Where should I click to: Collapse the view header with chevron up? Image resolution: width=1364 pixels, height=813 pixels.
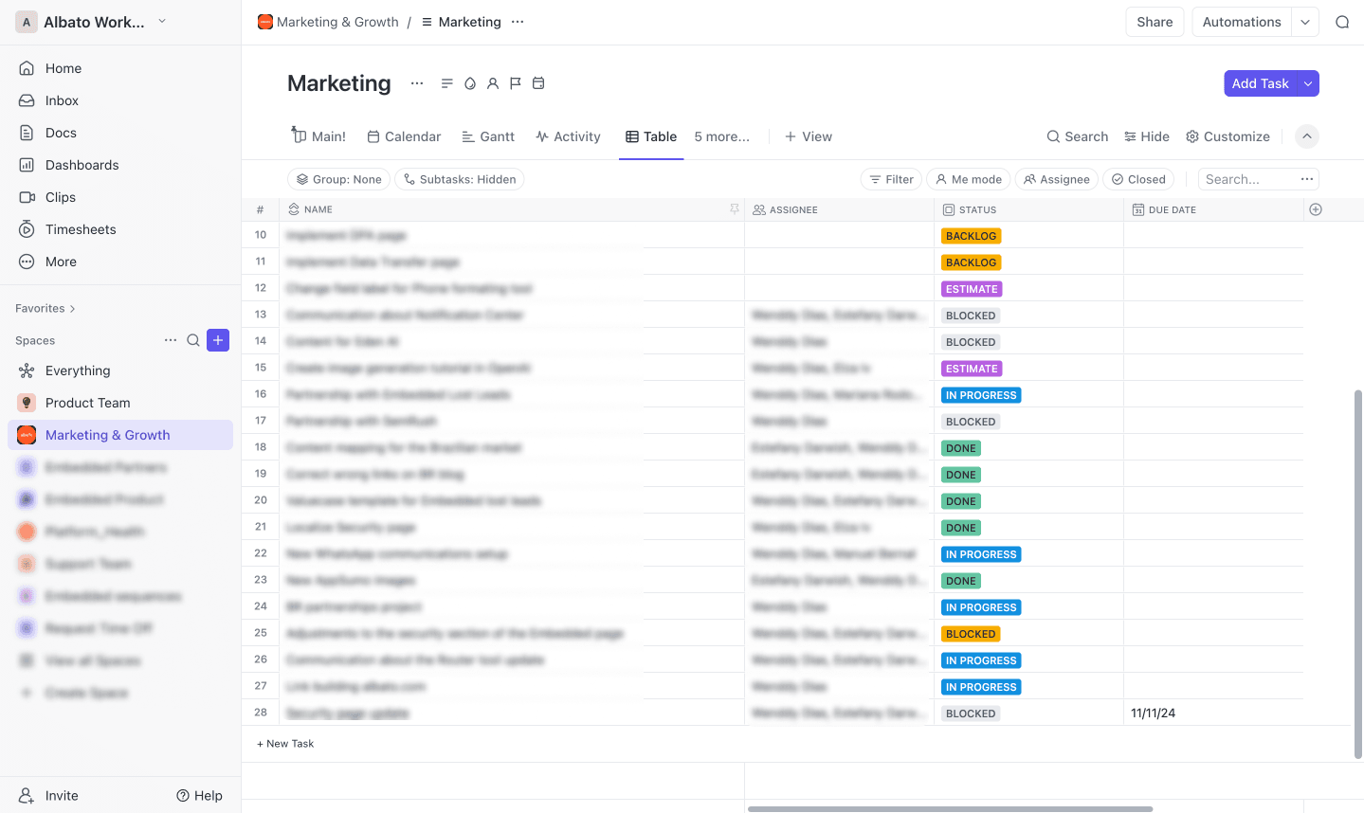(x=1307, y=136)
